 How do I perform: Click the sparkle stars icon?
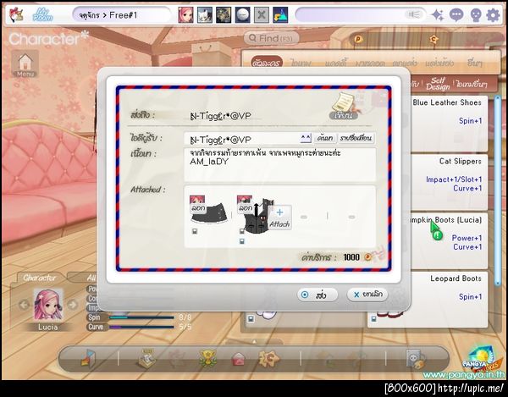[438, 15]
